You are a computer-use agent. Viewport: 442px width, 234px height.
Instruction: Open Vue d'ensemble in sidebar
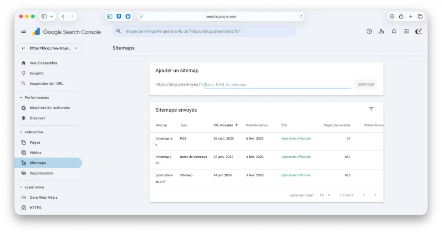[43, 63]
